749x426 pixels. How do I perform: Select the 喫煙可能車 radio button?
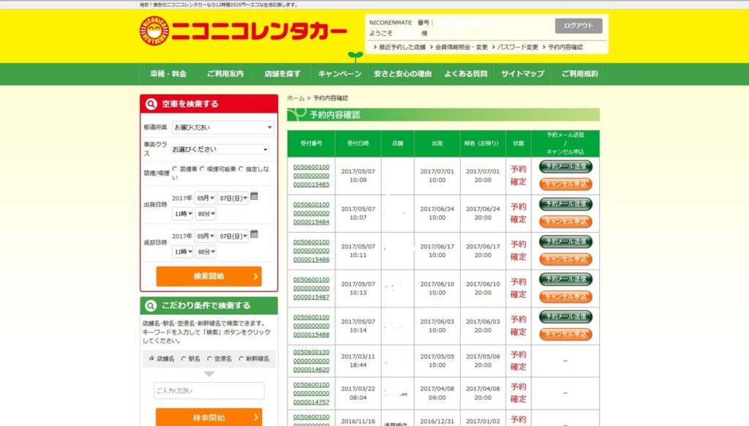[203, 169]
